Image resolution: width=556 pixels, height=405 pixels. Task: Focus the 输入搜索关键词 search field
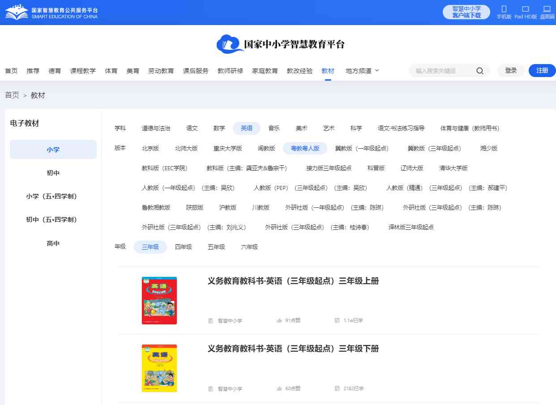[443, 71]
